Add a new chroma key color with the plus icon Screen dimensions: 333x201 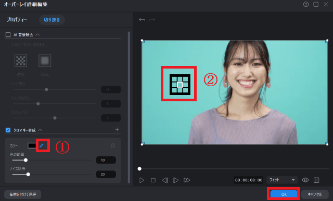coord(117,129)
